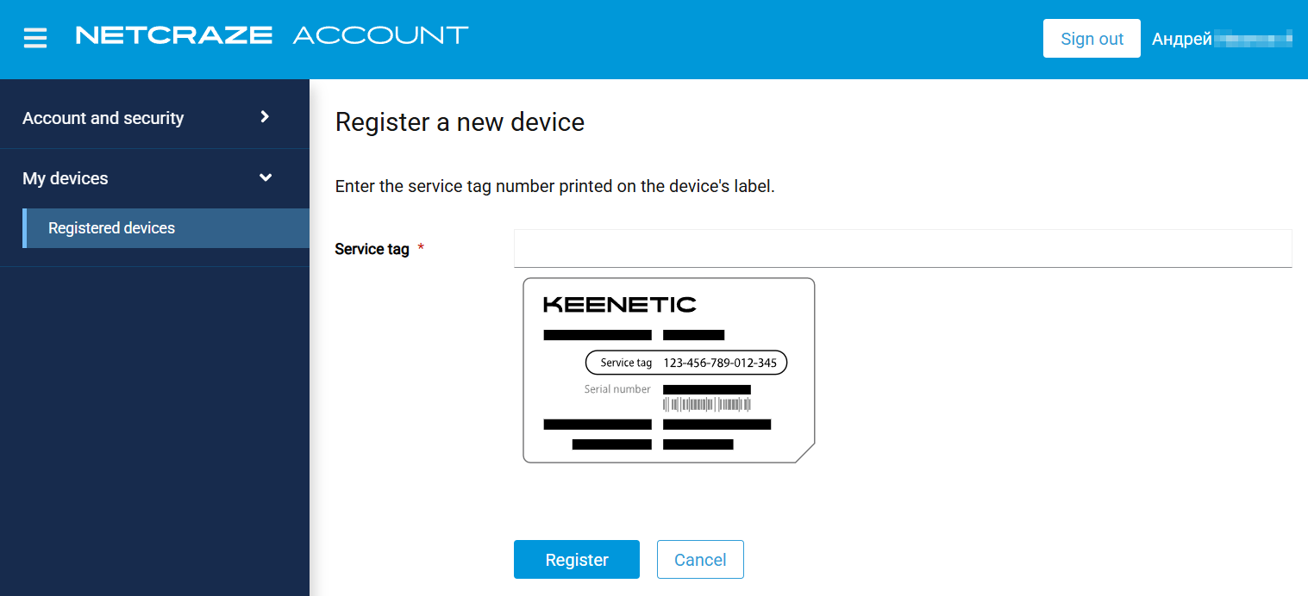Open the hamburger menu icon
The width and height of the screenshot is (1308, 596).
point(35,38)
